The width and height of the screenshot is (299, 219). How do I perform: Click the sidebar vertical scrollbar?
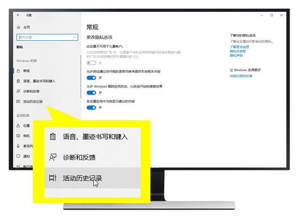[x=81, y=77]
